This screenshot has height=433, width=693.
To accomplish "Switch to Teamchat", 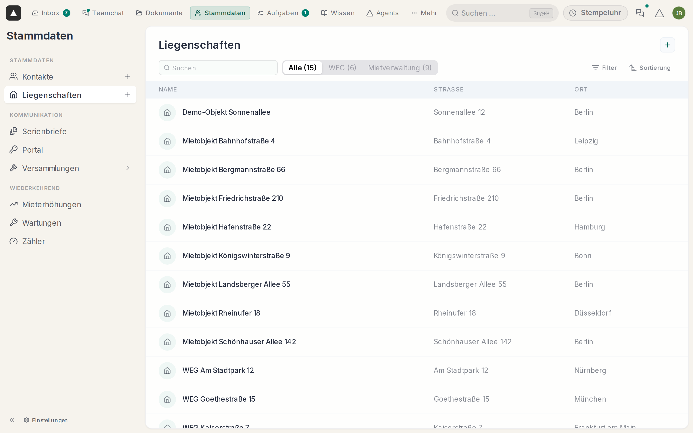I will [103, 13].
